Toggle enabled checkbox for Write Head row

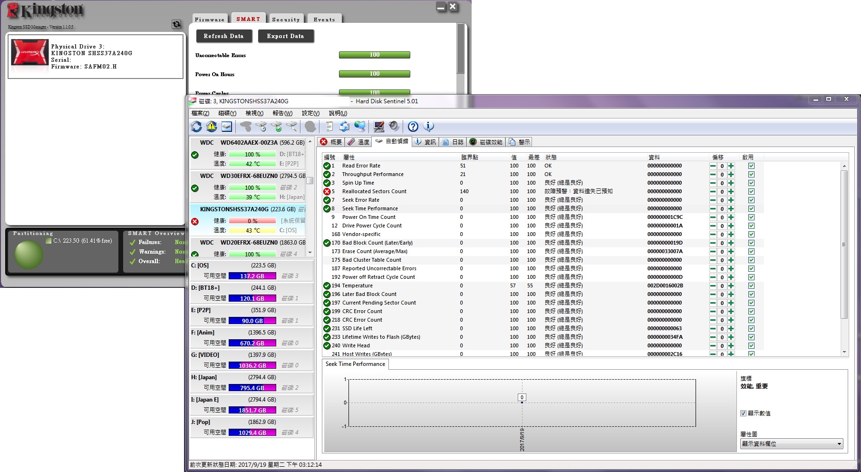[751, 346]
